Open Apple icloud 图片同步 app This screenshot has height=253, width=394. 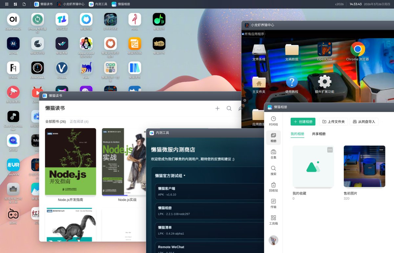coord(86,44)
